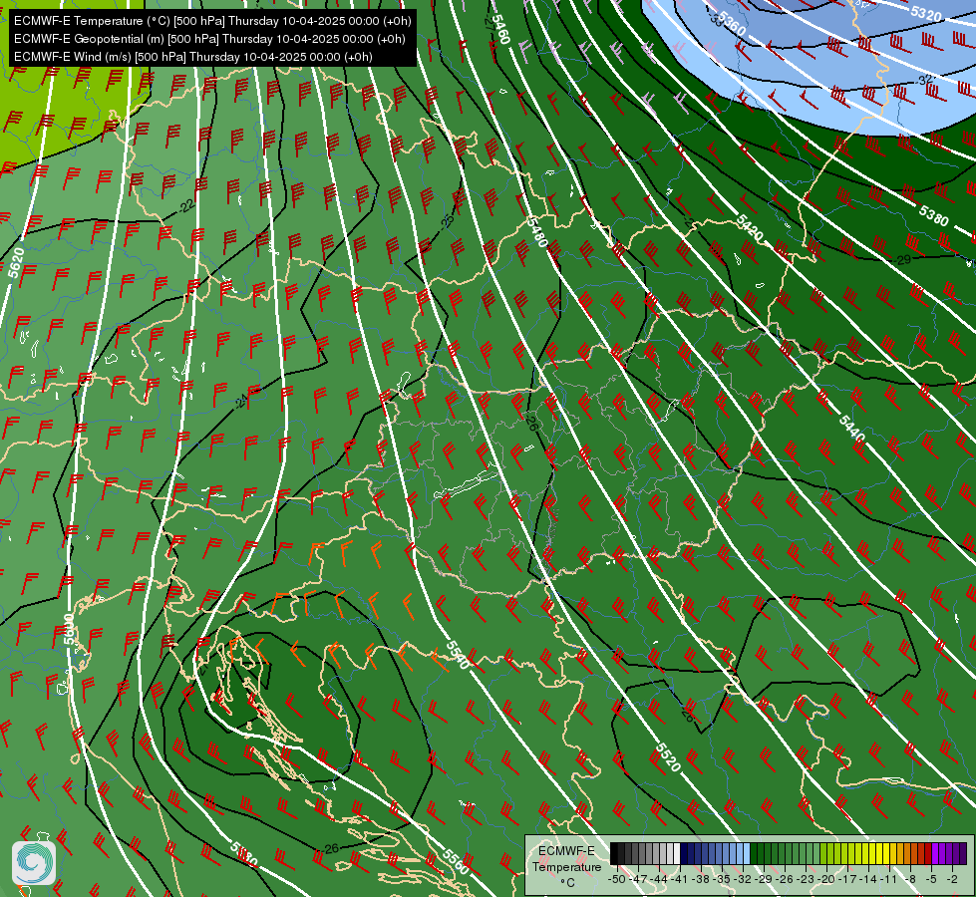Click the 5420 geopotential contour label
Viewport: 976px width, 897px height.
(x=749, y=228)
